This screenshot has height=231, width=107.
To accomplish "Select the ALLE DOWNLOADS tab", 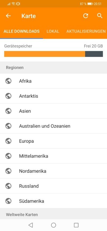I will [21, 31].
